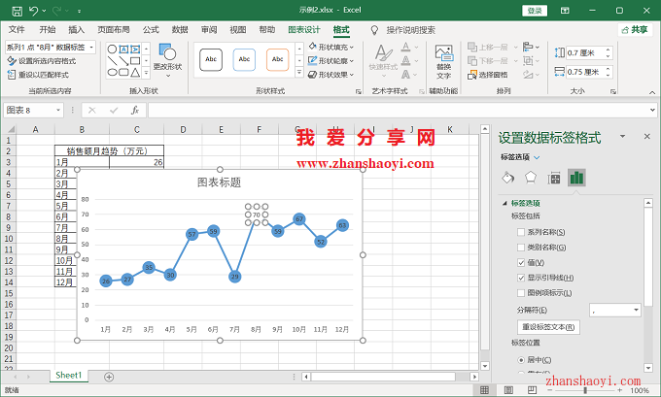661x397 pixels.
Task: Toggle the Series Name (系列名称) checkbox
Action: point(521,232)
